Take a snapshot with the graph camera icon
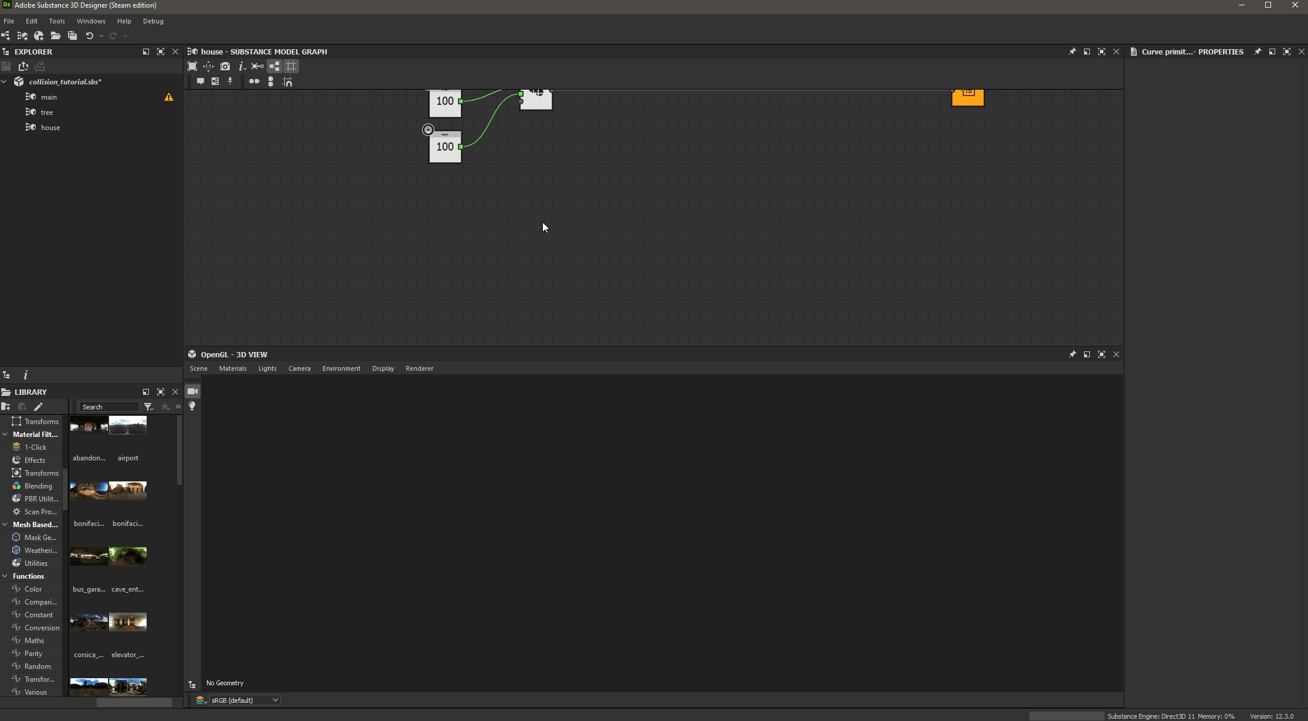 point(225,66)
